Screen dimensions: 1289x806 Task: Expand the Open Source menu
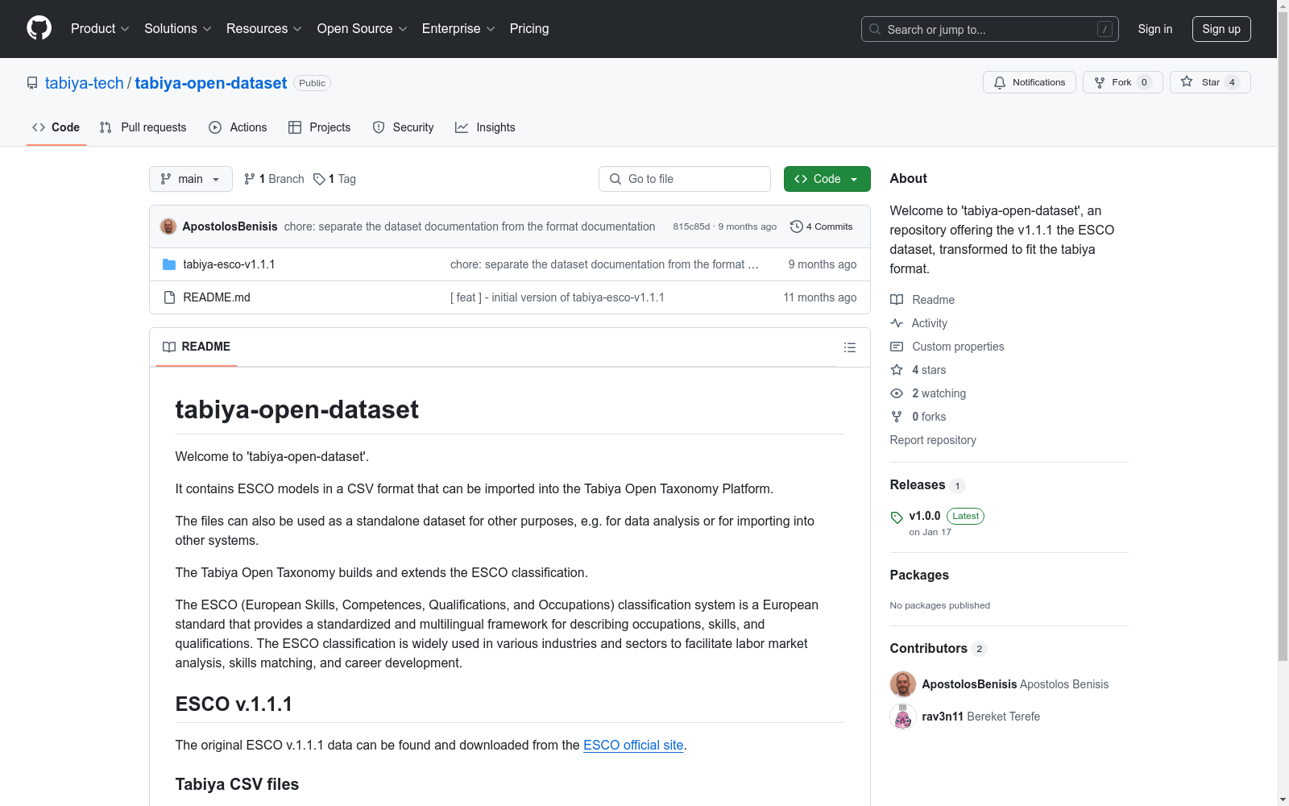(x=363, y=28)
